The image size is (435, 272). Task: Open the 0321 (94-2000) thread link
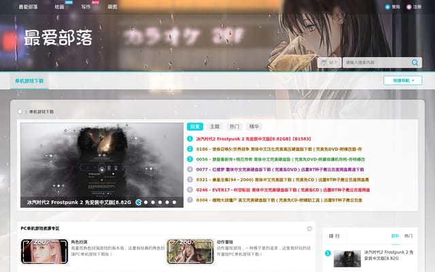tap(283, 180)
